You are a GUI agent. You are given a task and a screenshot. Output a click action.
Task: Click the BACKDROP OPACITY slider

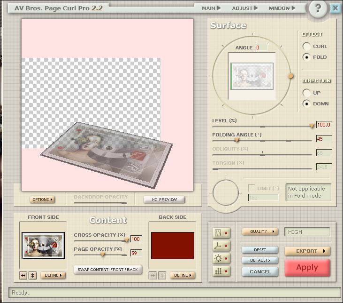coord(100,203)
